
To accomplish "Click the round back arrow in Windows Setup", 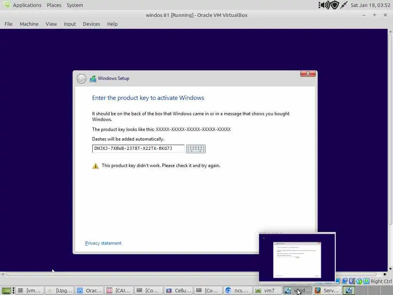I will click(81, 78).
